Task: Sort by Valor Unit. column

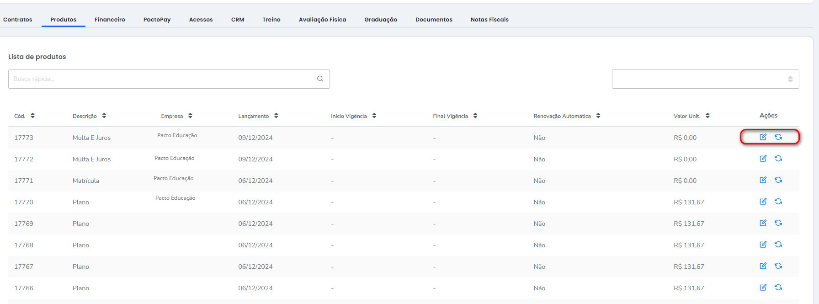Action: point(707,116)
